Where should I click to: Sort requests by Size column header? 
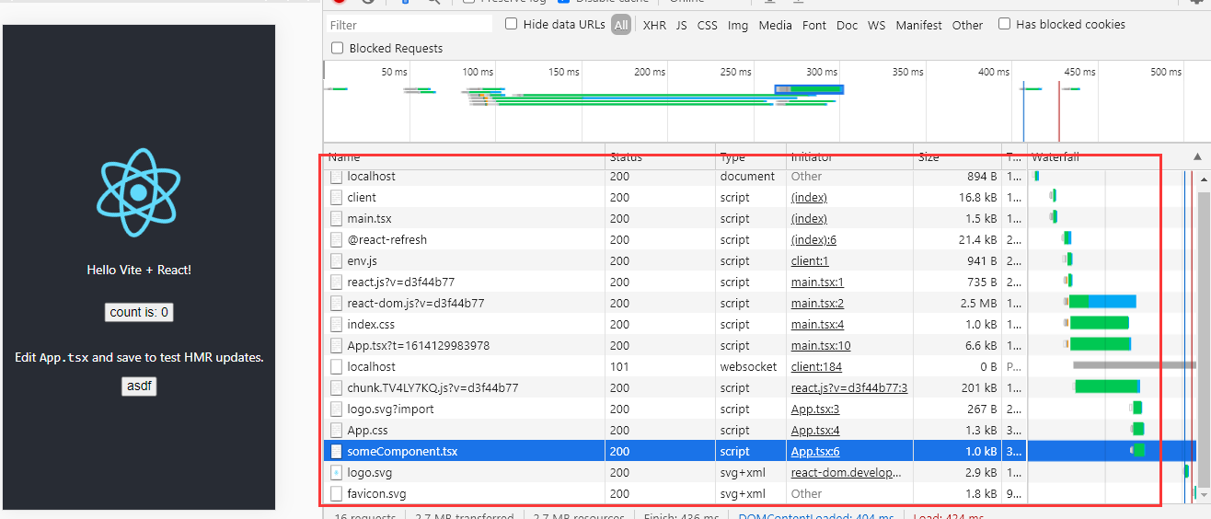click(957, 157)
